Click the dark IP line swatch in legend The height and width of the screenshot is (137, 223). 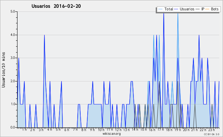(198, 9)
